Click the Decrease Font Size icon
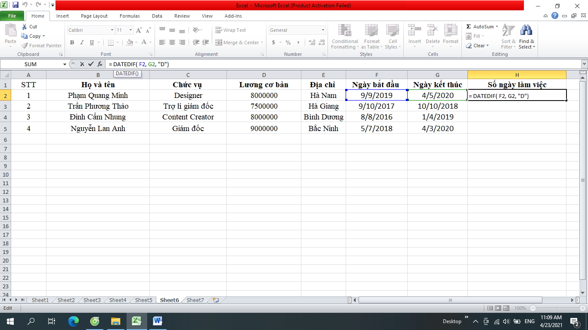Viewport: 588px width, 330px height. coord(148,30)
